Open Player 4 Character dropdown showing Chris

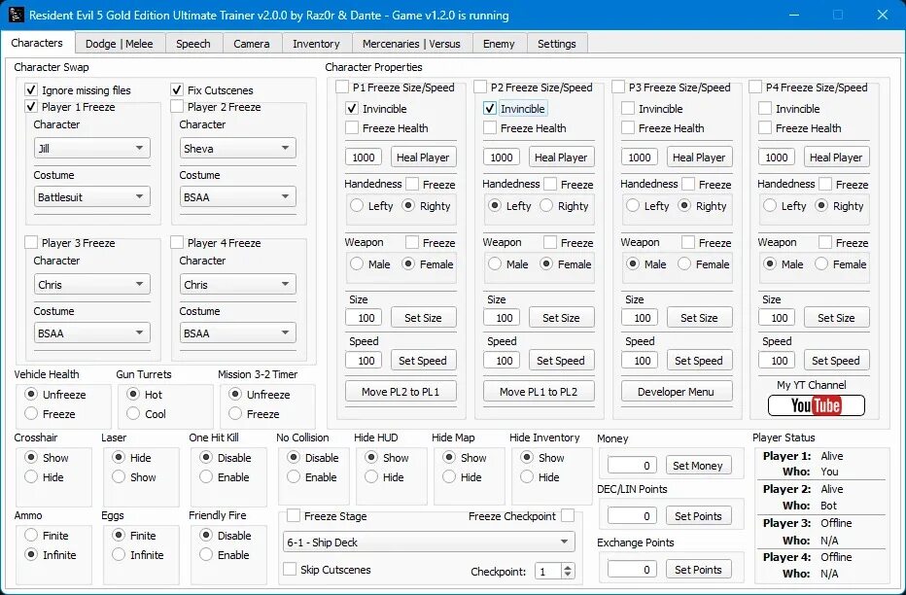237,285
